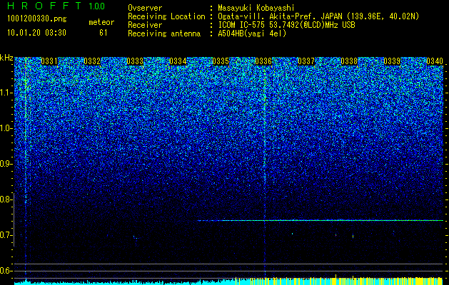Click the Ogata-vill. Akita-Pref. JAPAN location text

(x=318, y=16)
